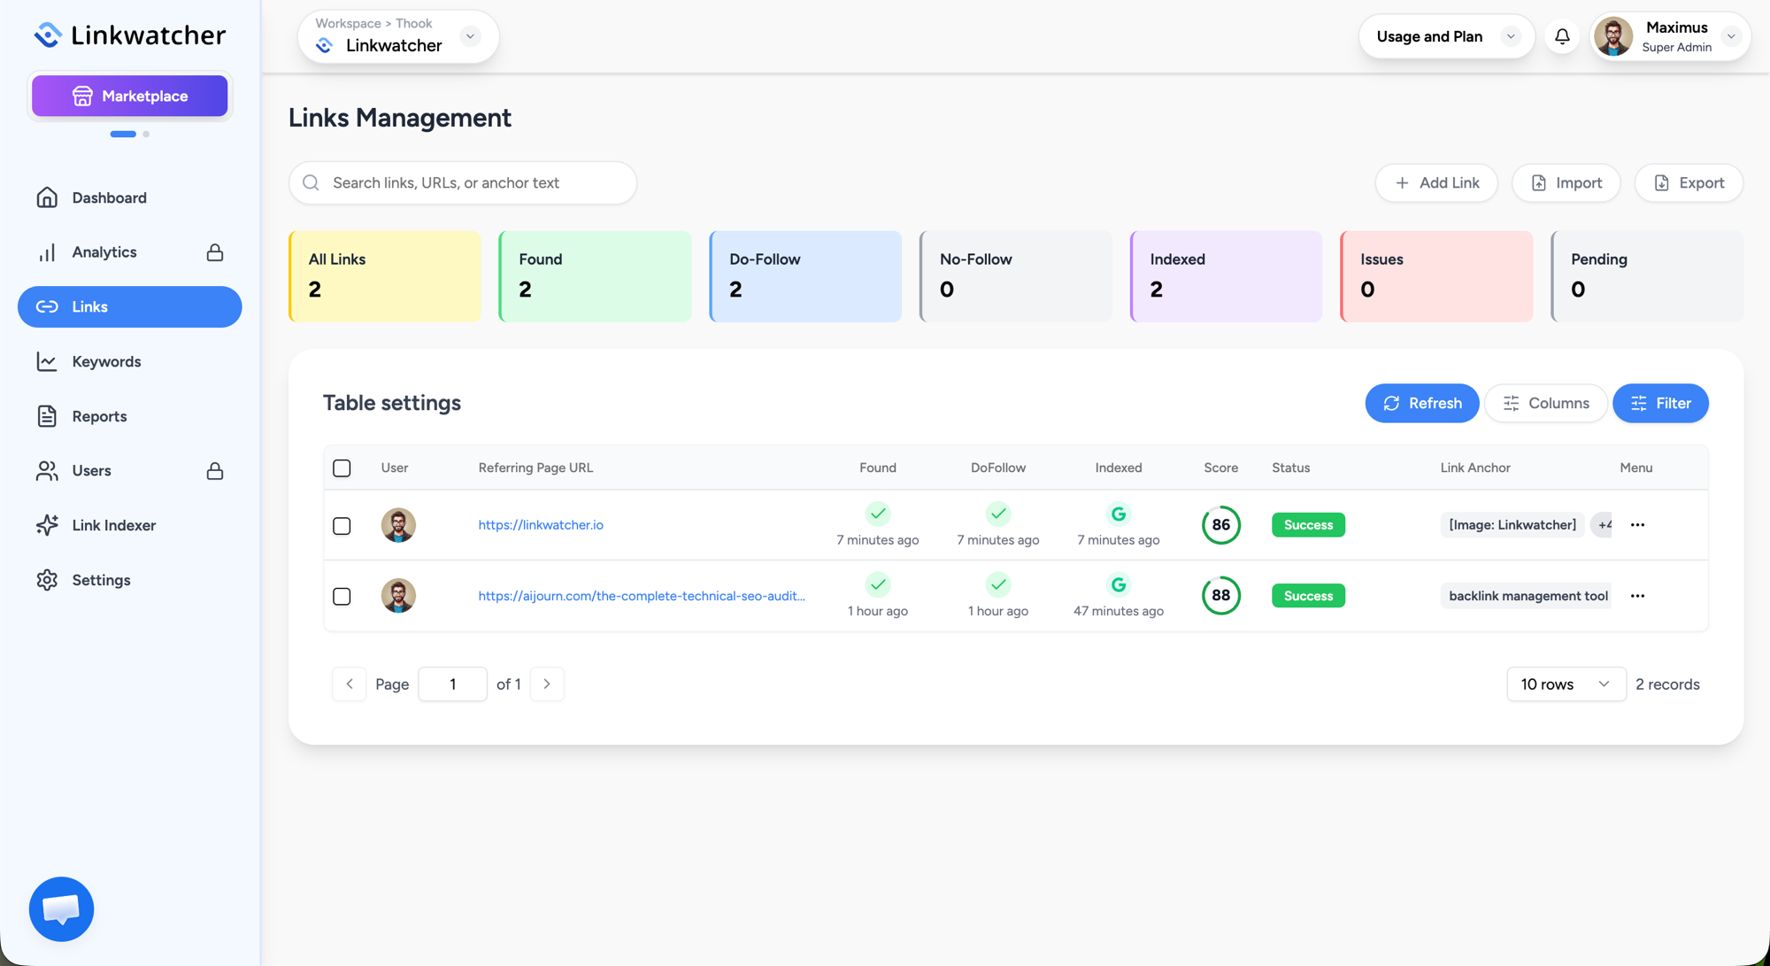Click the Users lock icon
This screenshot has width=1770, height=966.
(215, 470)
